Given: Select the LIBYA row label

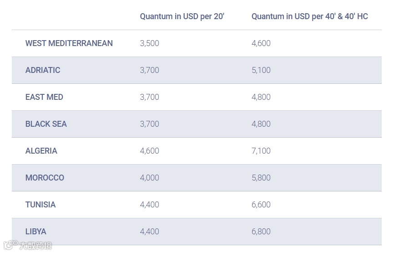Looking at the screenshot, I should pyautogui.click(x=36, y=232).
